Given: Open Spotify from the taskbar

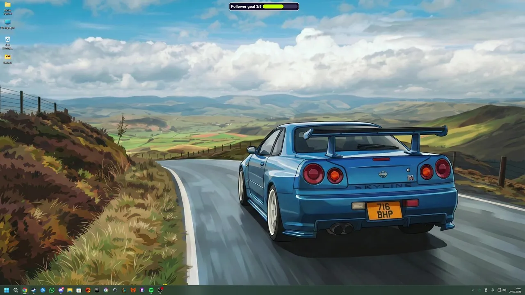Looking at the screenshot, I should pos(151,290).
